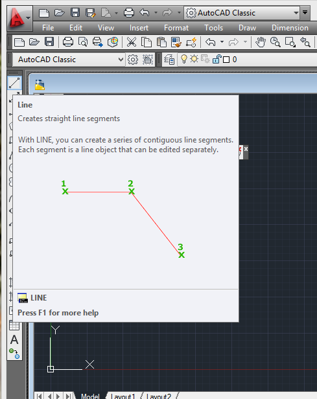Viewport: 317px width, 399px height.
Task: Open Quick Access Undo history dropdown arrow
Action: pyautogui.click(x=156, y=13)
